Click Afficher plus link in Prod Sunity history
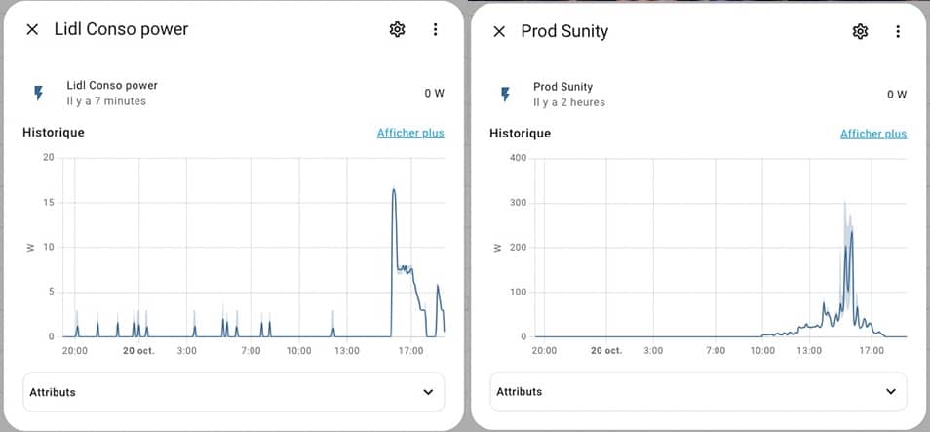The height and width of the screenshot is (432, 930). tap(873, 135)
